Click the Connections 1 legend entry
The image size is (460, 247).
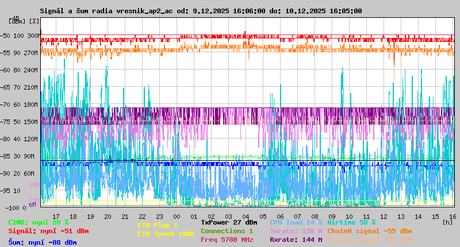coord(227,231)
